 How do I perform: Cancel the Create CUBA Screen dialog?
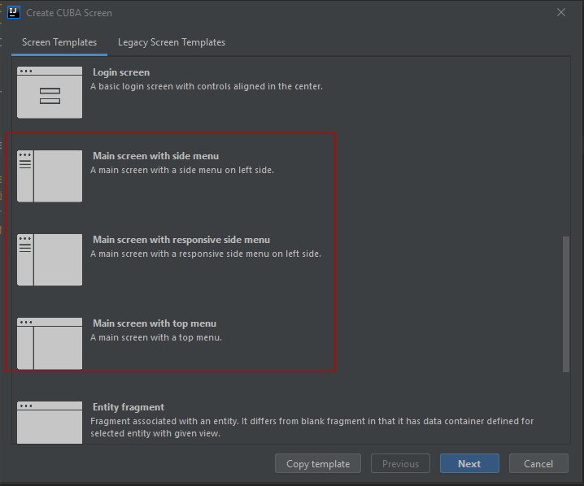point(538,464)
